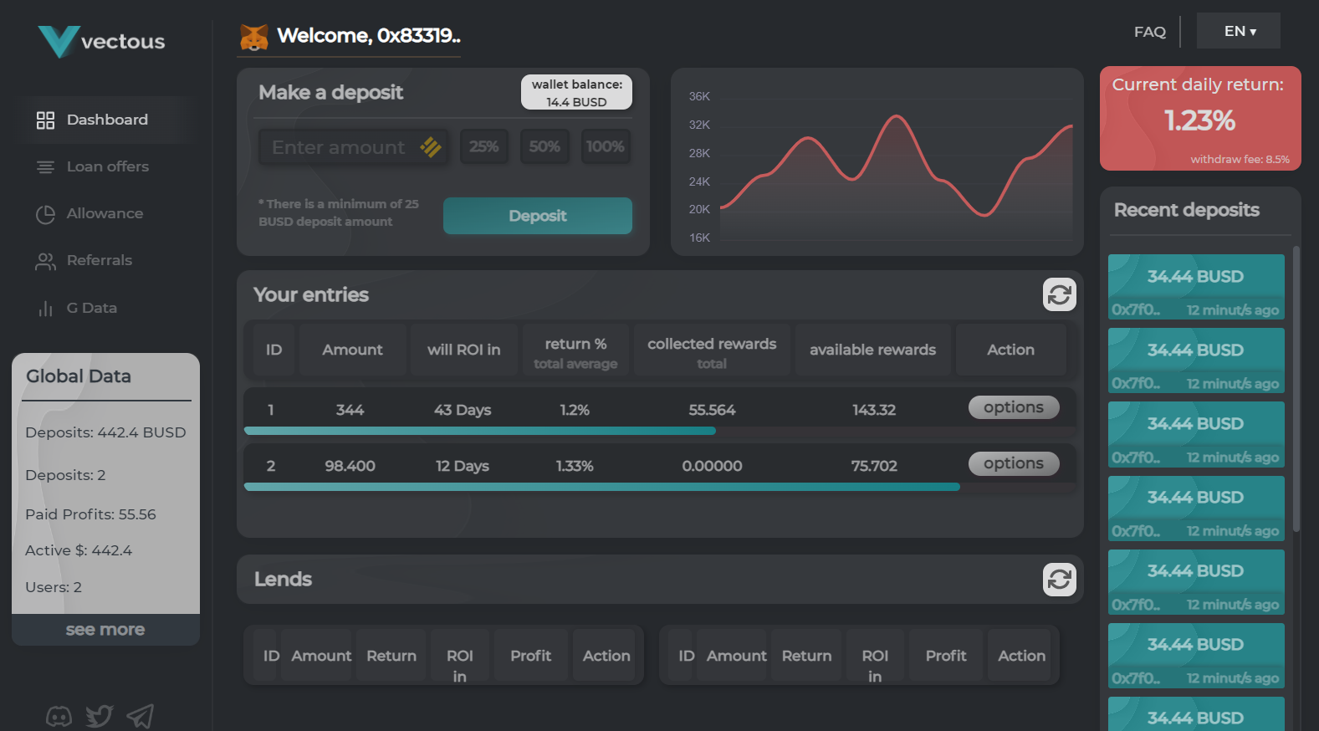
Task: Click the Dashboard grid icon
Action: pyautogui.click(x=45, y=120)
